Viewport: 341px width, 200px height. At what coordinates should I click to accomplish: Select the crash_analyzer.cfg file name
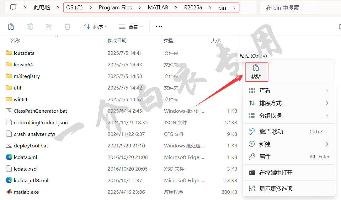[34, 134]
